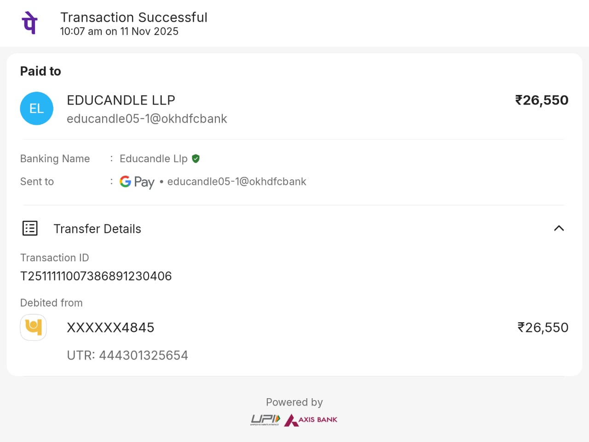Click the EL recipient avatar
Viewport: 589px width, 442px height.
pos(37,109)
